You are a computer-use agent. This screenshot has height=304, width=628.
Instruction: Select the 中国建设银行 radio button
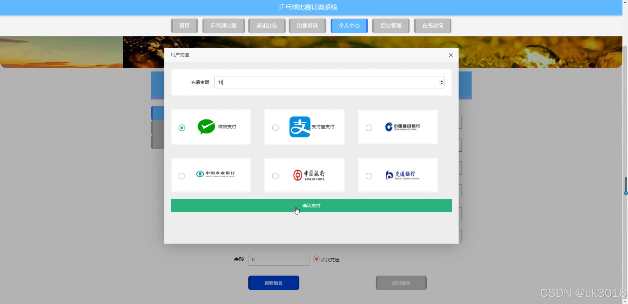tap(369, 128)
